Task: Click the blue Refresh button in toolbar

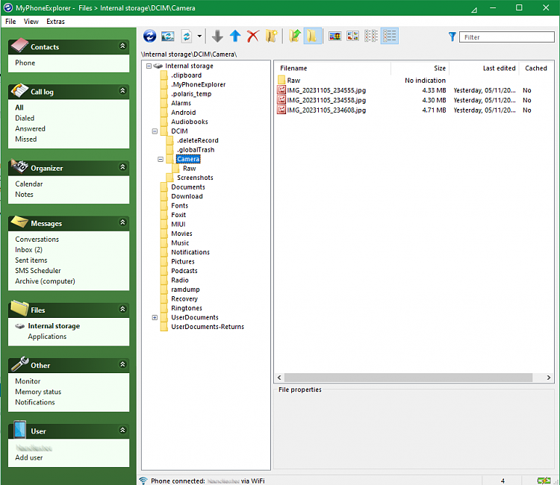Action: point(149,36)
